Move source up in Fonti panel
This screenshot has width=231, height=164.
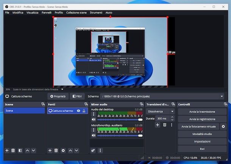coord(70,150)
